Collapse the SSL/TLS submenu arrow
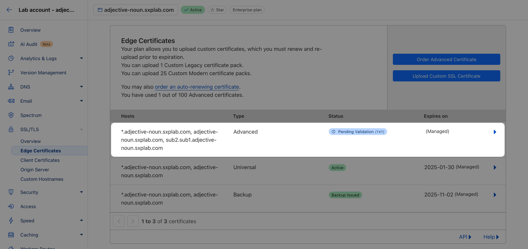Viewport: 528px width, 249px height. pos(82,129)
